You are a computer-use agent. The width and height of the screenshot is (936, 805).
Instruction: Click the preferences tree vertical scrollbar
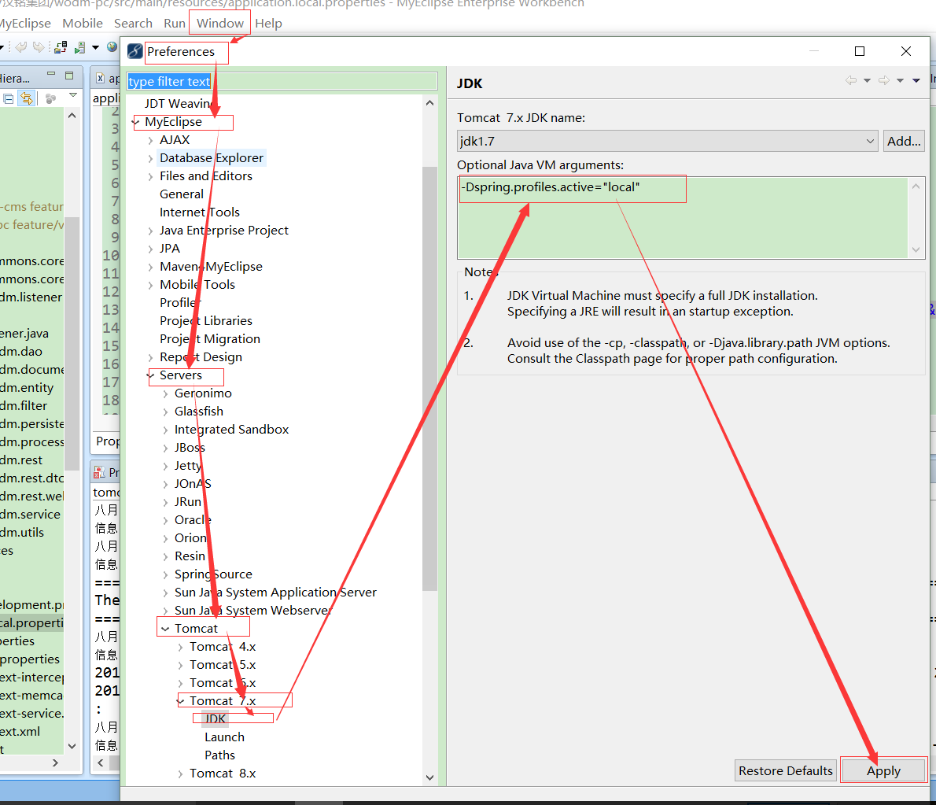tap(429, 378)
